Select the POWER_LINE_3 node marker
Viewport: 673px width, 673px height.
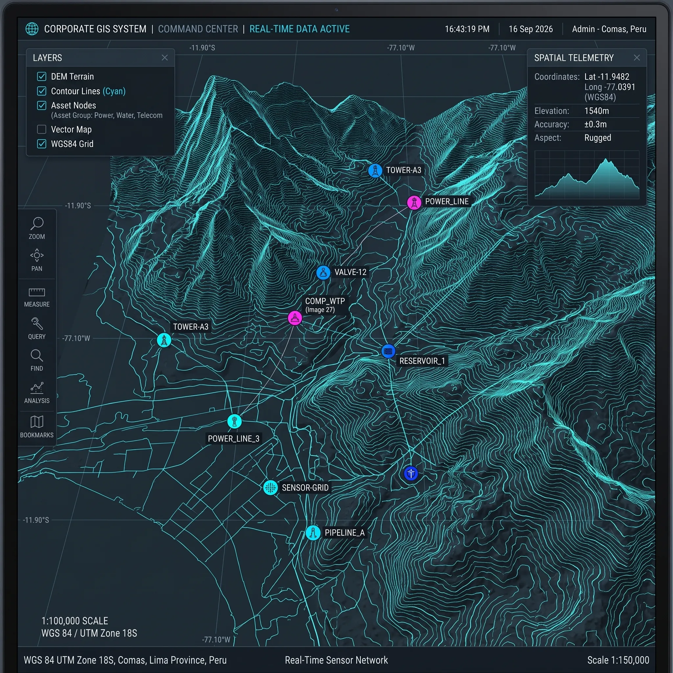[234, 421]
